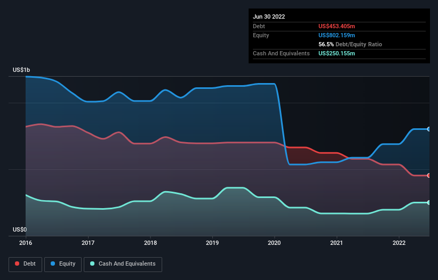The width and height of the screenshot is (438, 280).
Task: Select the 2018 x-axis label
Action: [x=150, y=243]
